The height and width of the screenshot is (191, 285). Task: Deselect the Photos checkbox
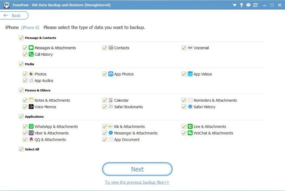click(25, 74)
